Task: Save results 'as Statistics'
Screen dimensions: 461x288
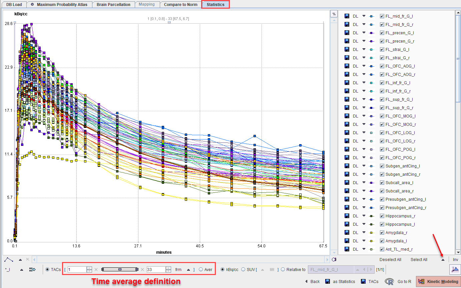Action: [340, 282]
